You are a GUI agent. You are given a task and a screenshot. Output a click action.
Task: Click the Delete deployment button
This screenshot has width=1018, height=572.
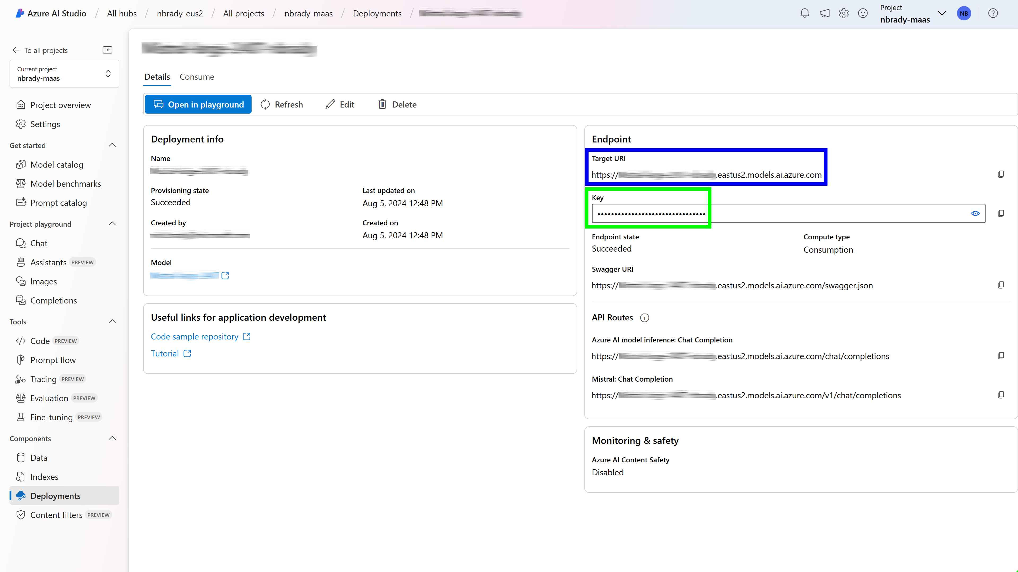[397, 104]
